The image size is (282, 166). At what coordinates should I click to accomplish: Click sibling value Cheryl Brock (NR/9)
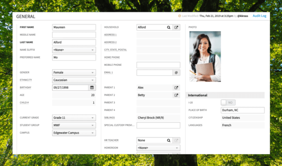(x=151, y=118)
